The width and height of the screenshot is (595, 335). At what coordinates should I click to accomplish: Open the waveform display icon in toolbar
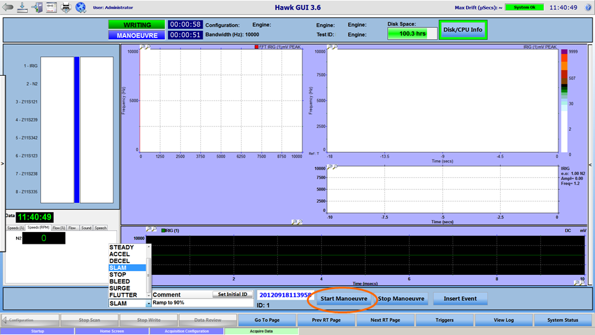coord(51,7)
